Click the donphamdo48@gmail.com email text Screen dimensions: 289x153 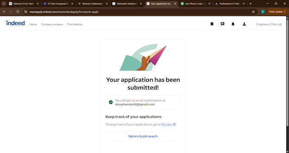pyautogui.click(x=135, y=104)
